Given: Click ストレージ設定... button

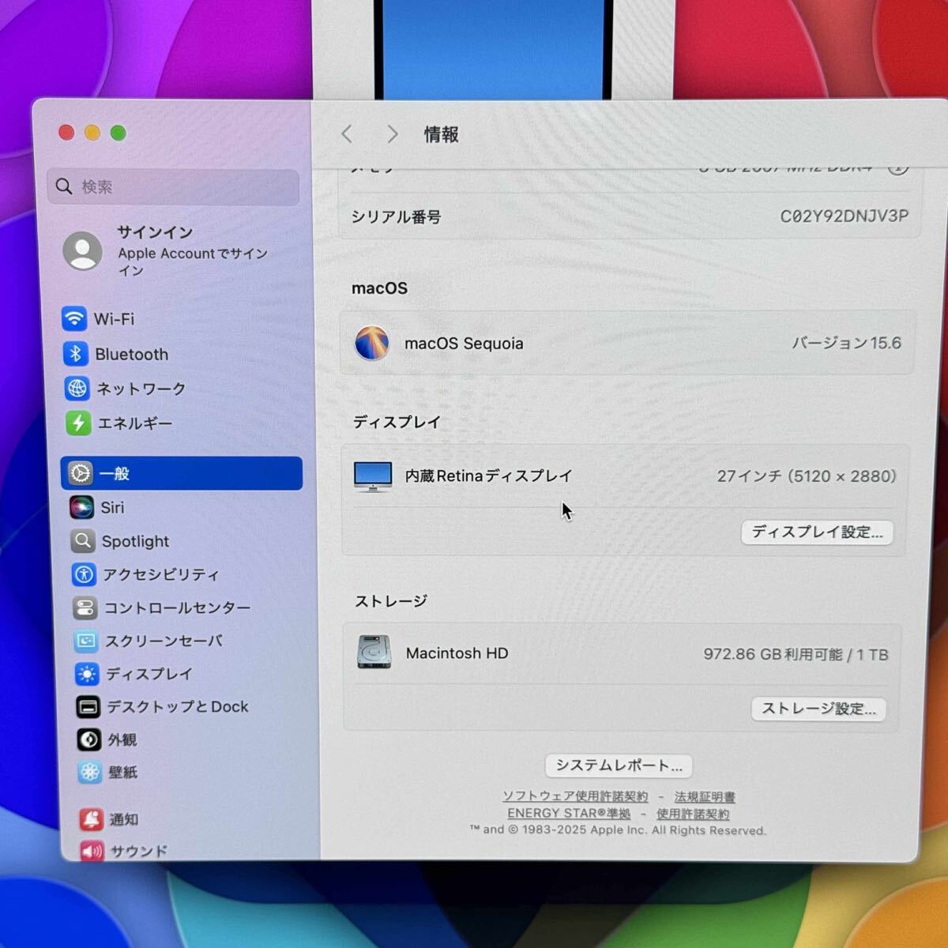Looking at the screenshot, I should (818, 709).
